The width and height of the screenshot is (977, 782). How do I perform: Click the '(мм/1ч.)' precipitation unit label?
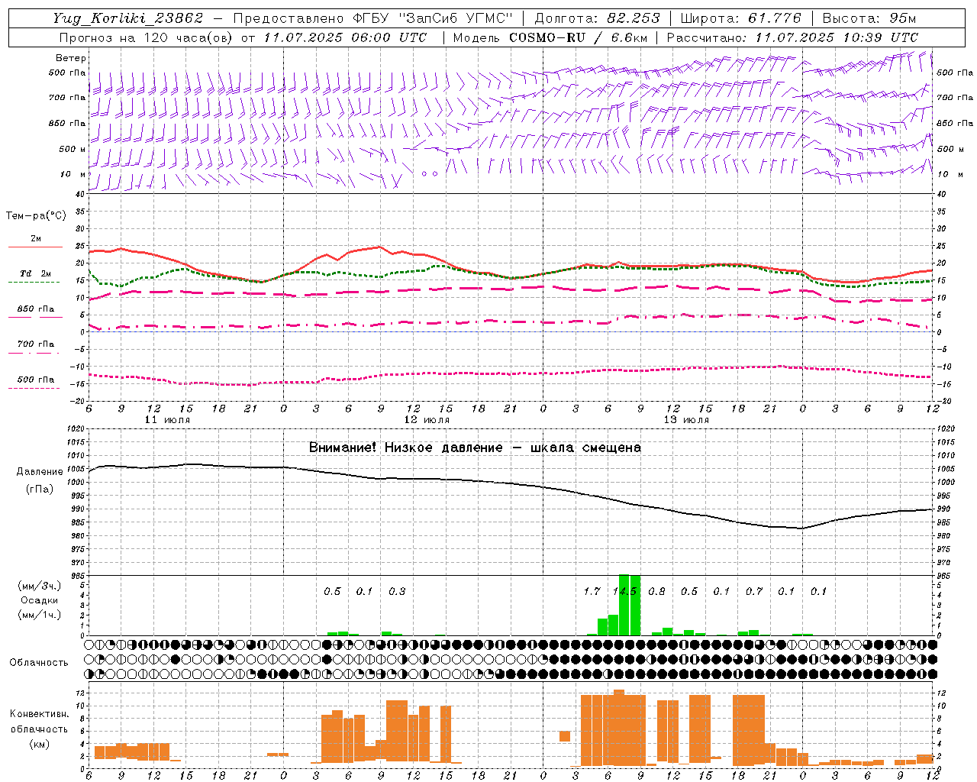pyautogui.click(x=39, y=615)
